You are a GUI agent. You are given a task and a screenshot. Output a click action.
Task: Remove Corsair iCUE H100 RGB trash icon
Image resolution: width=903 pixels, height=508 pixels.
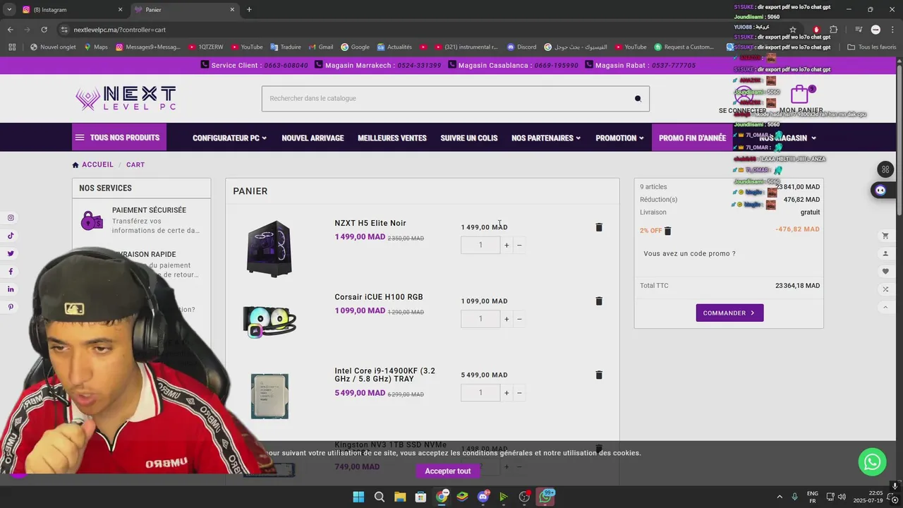tap(599, 301)
